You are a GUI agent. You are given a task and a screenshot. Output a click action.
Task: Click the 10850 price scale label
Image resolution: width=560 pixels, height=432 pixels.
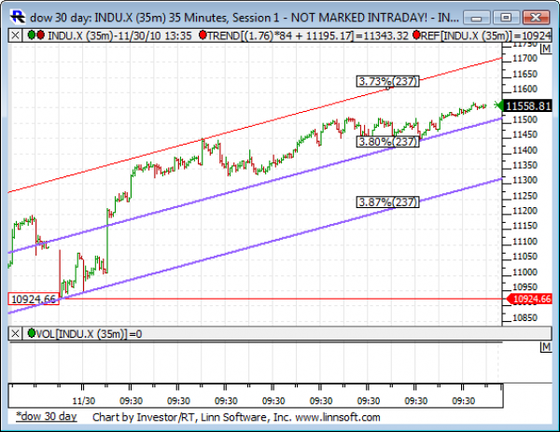click(x=525, y=317)
